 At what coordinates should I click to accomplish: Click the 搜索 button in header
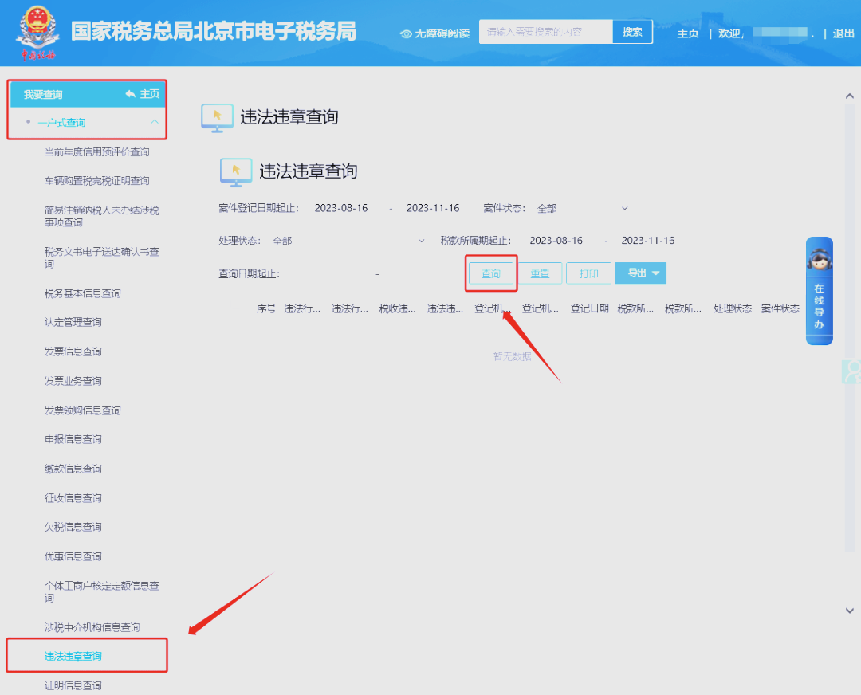632,32
